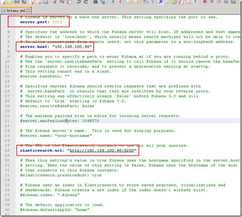Copy the selection with the toolbar icon
Image resolution: width=242 pixels, height=217 pixels.
[62, 2]
